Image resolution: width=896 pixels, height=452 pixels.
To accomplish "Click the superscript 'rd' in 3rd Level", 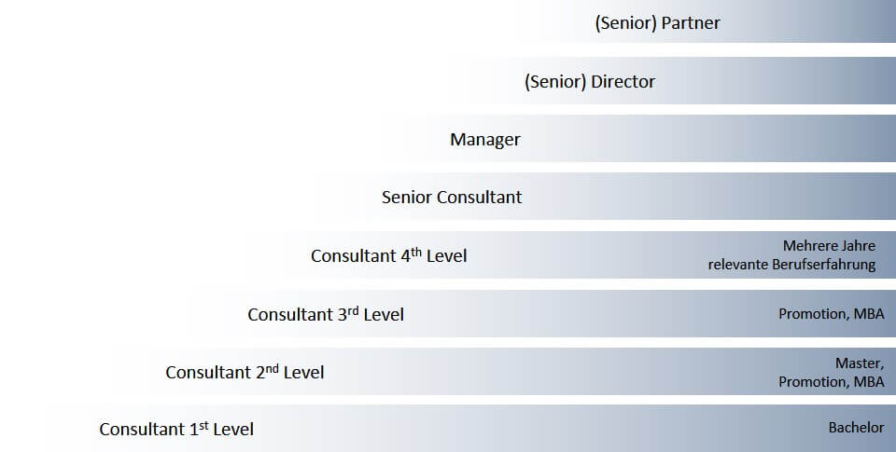I will click(353, 310).
